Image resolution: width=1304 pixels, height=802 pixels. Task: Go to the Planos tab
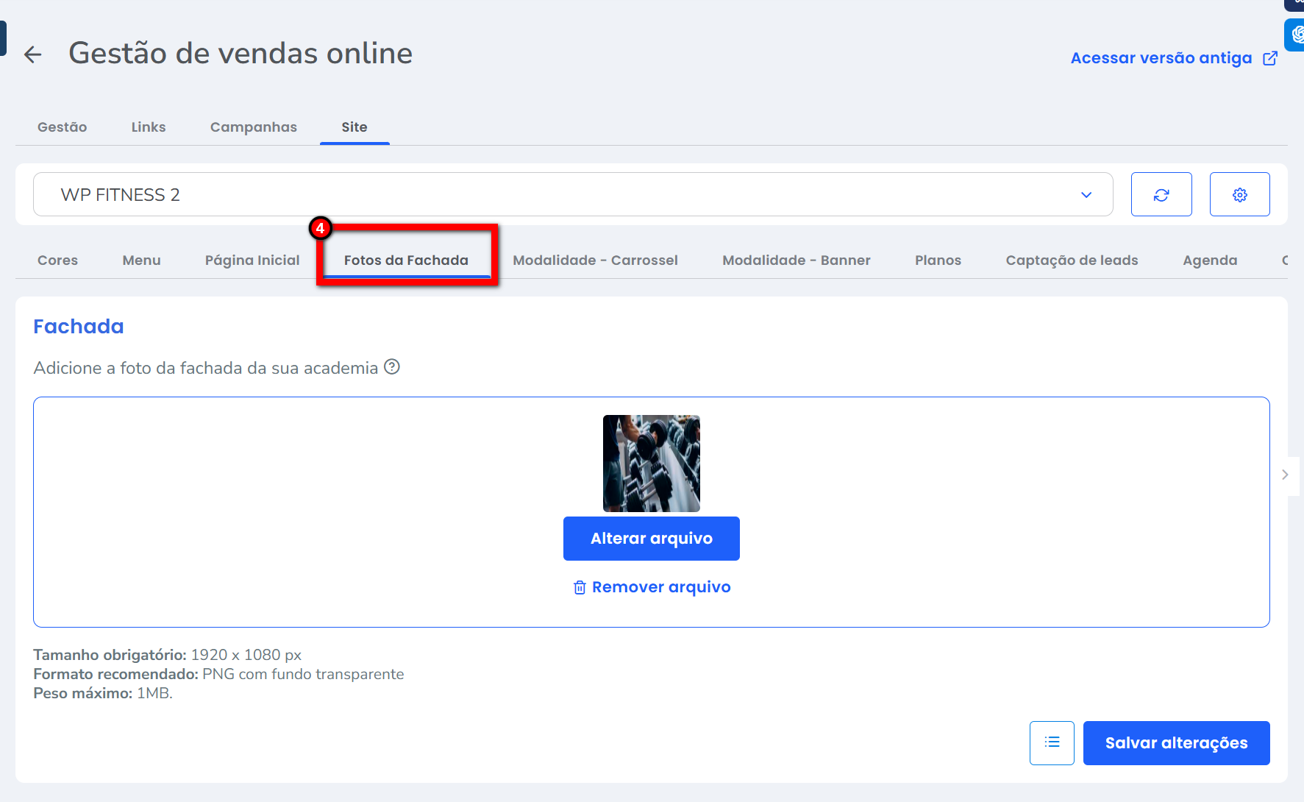pyautogui.click(x=938, y=260)
